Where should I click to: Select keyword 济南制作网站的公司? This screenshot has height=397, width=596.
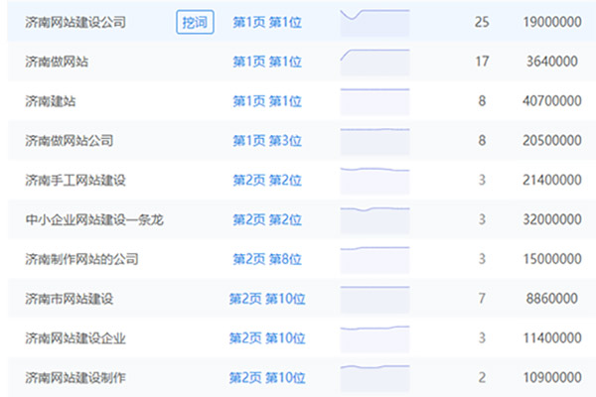pos(81,259)
